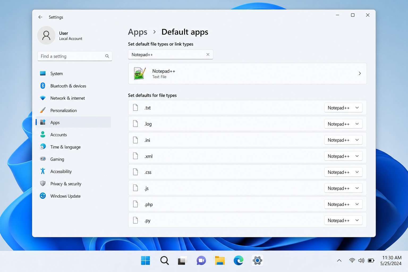Click the clock showing 11:30 AM
408x272 pixels.
pyautogui.click(x=392, y=258)
